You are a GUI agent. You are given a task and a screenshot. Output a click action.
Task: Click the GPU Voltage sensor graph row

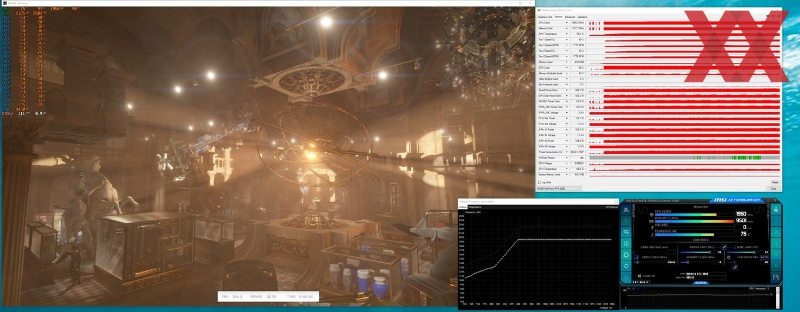pyautogui.click(x=685, y=163)
